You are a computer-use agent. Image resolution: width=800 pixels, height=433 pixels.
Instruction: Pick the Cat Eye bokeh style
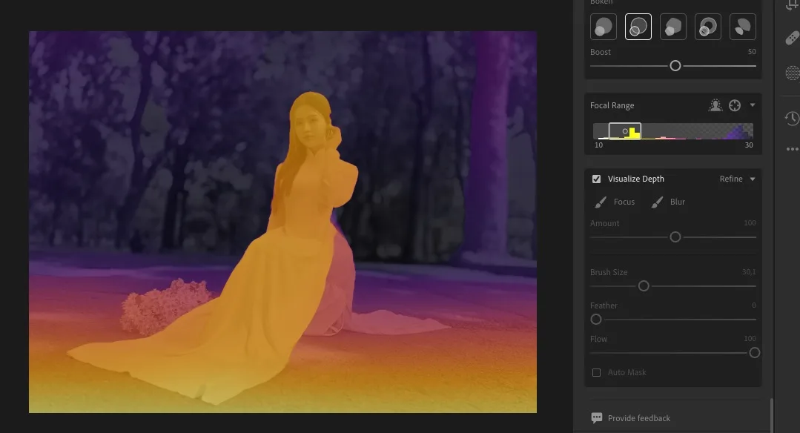tap(743, 27)
